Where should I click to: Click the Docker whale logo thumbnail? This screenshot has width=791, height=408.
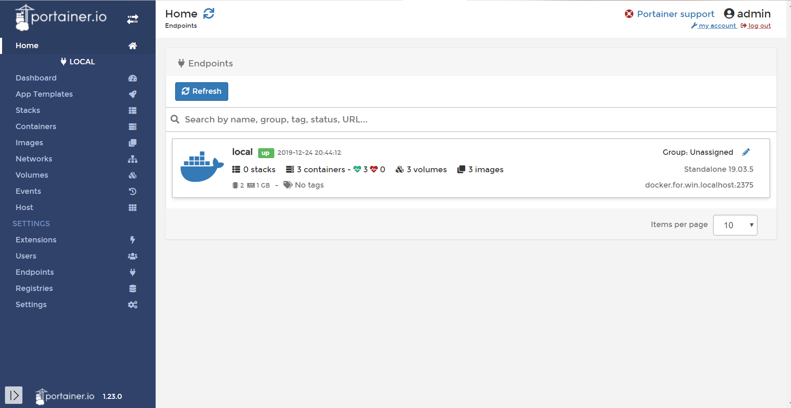[202, 167]
